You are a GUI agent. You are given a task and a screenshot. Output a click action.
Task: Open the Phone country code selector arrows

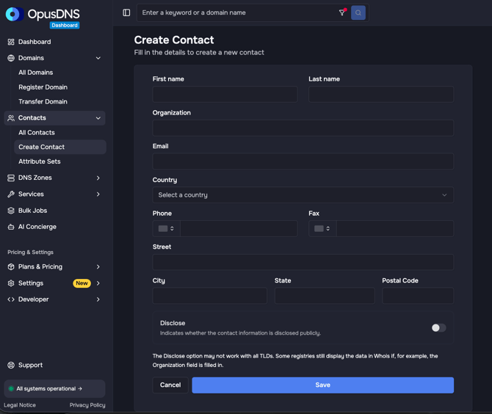click(172, 228)
